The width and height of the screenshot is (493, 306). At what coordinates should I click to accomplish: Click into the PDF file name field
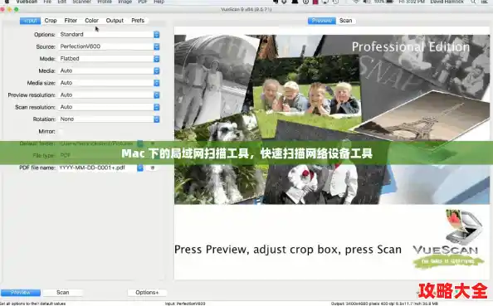coord(97,168)
